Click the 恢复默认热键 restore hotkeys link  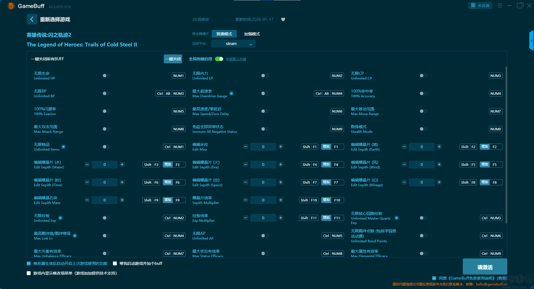[236, 59]
